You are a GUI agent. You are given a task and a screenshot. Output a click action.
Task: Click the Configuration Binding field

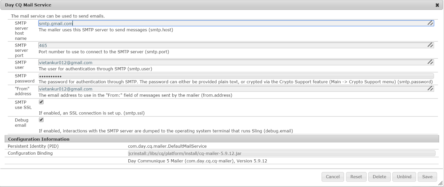281,153
